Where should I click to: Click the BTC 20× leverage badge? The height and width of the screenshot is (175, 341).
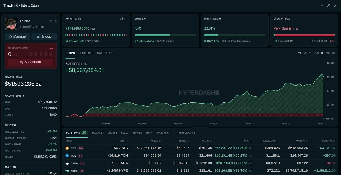pos(81,148)
